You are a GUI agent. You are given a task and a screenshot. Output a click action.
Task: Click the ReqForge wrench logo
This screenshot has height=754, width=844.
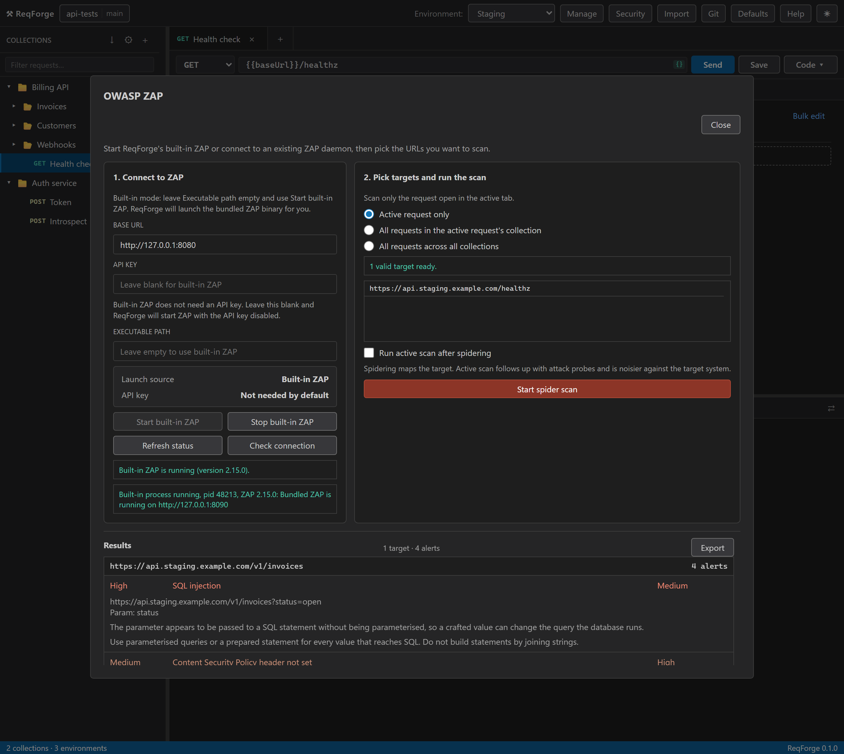pos(10,14)
